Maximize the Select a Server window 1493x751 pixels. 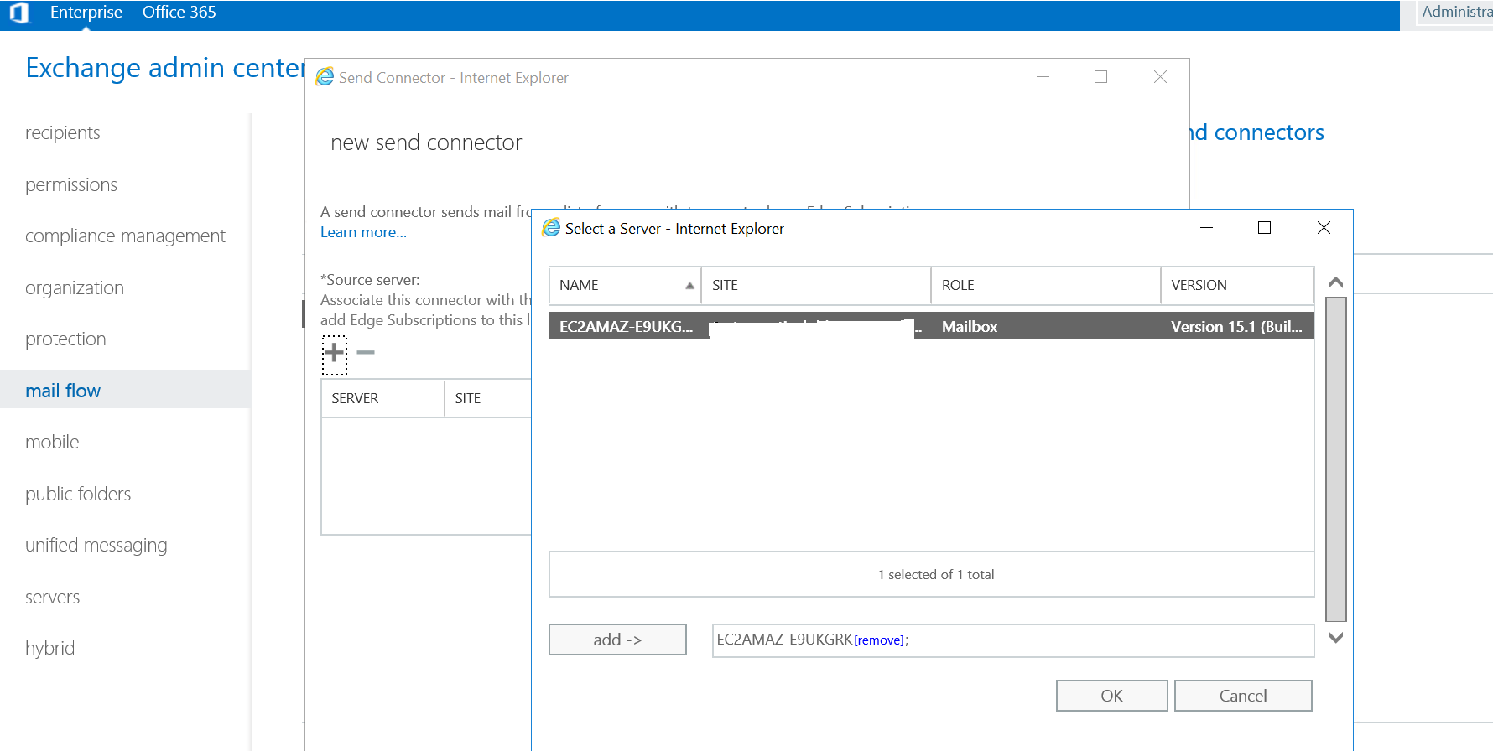[1265, 228]
